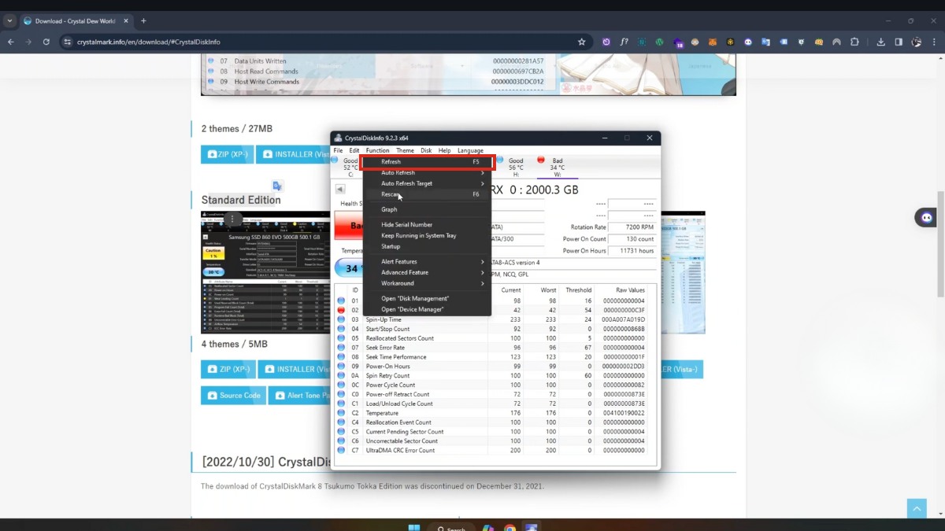Choose Refresh from the Function menu
Viewport: 945px width, 531px height.
[x=427, y=162]
